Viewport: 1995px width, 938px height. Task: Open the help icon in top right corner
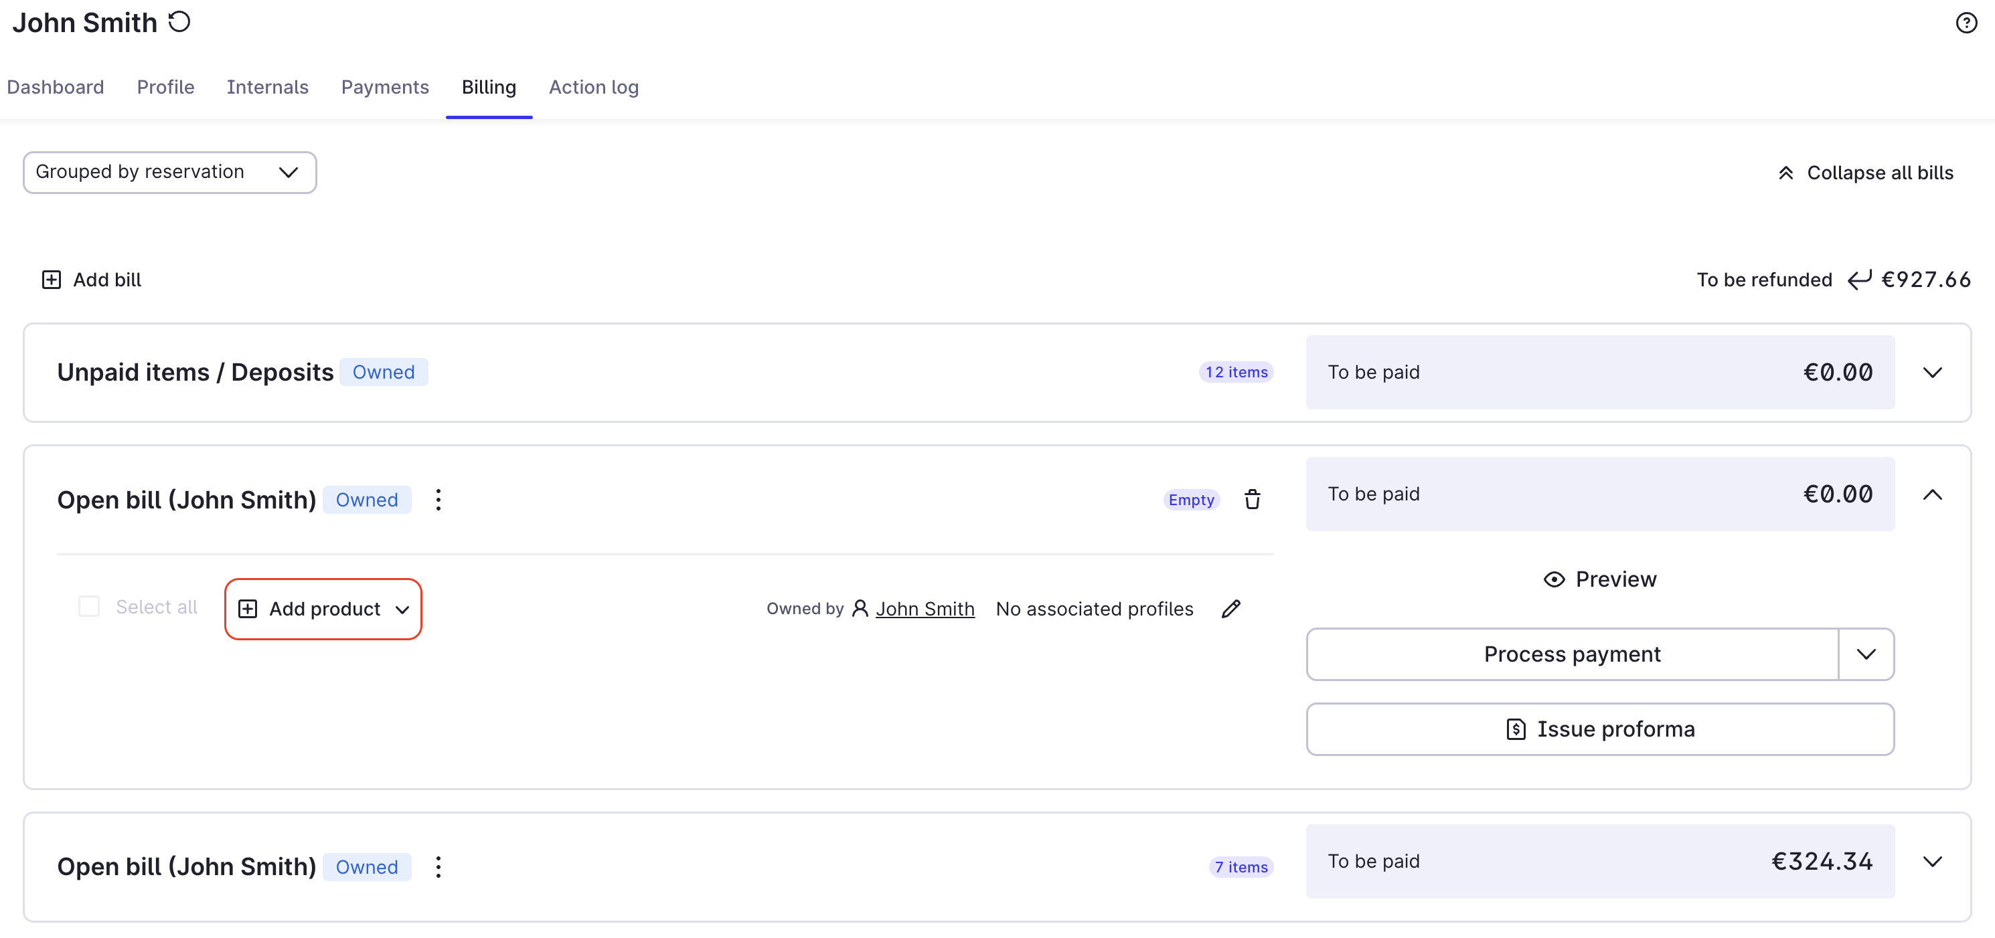1966,23
